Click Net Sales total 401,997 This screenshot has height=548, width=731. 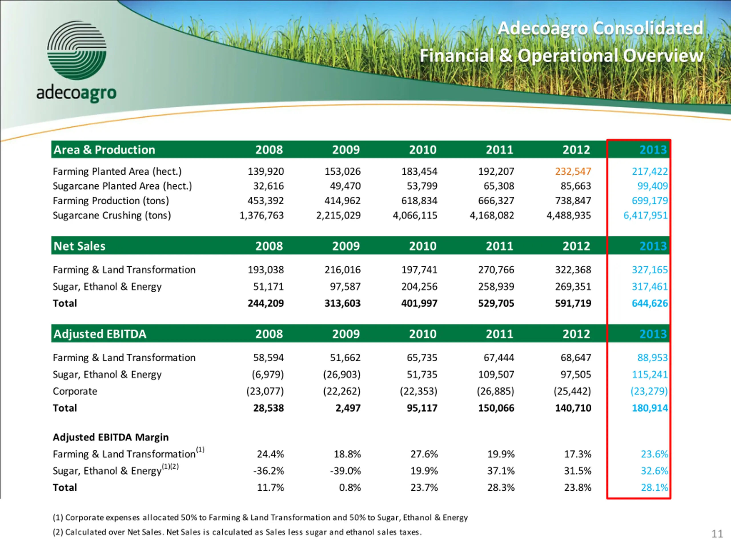tap(419, 303)
